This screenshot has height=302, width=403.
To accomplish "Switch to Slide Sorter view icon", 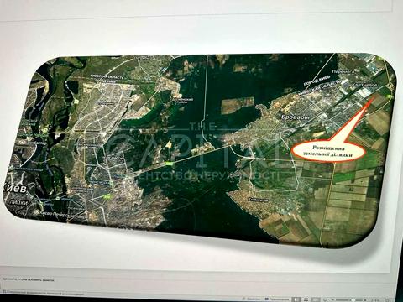I will tap(306, 299).
